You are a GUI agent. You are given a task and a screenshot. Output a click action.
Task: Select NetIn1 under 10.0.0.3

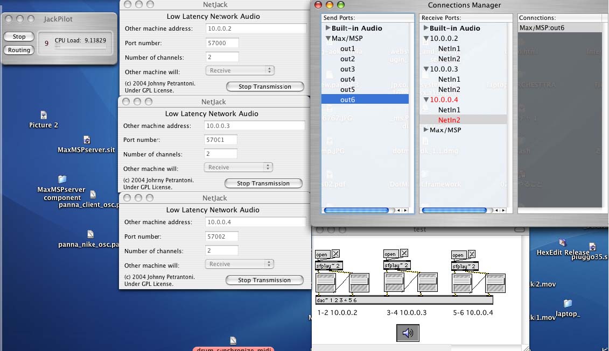(x=449, y=80)
